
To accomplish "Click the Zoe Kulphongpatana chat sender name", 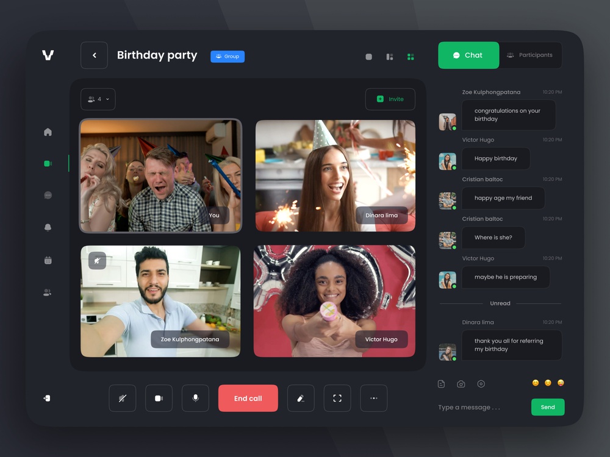I will click(x=491, y=92).
